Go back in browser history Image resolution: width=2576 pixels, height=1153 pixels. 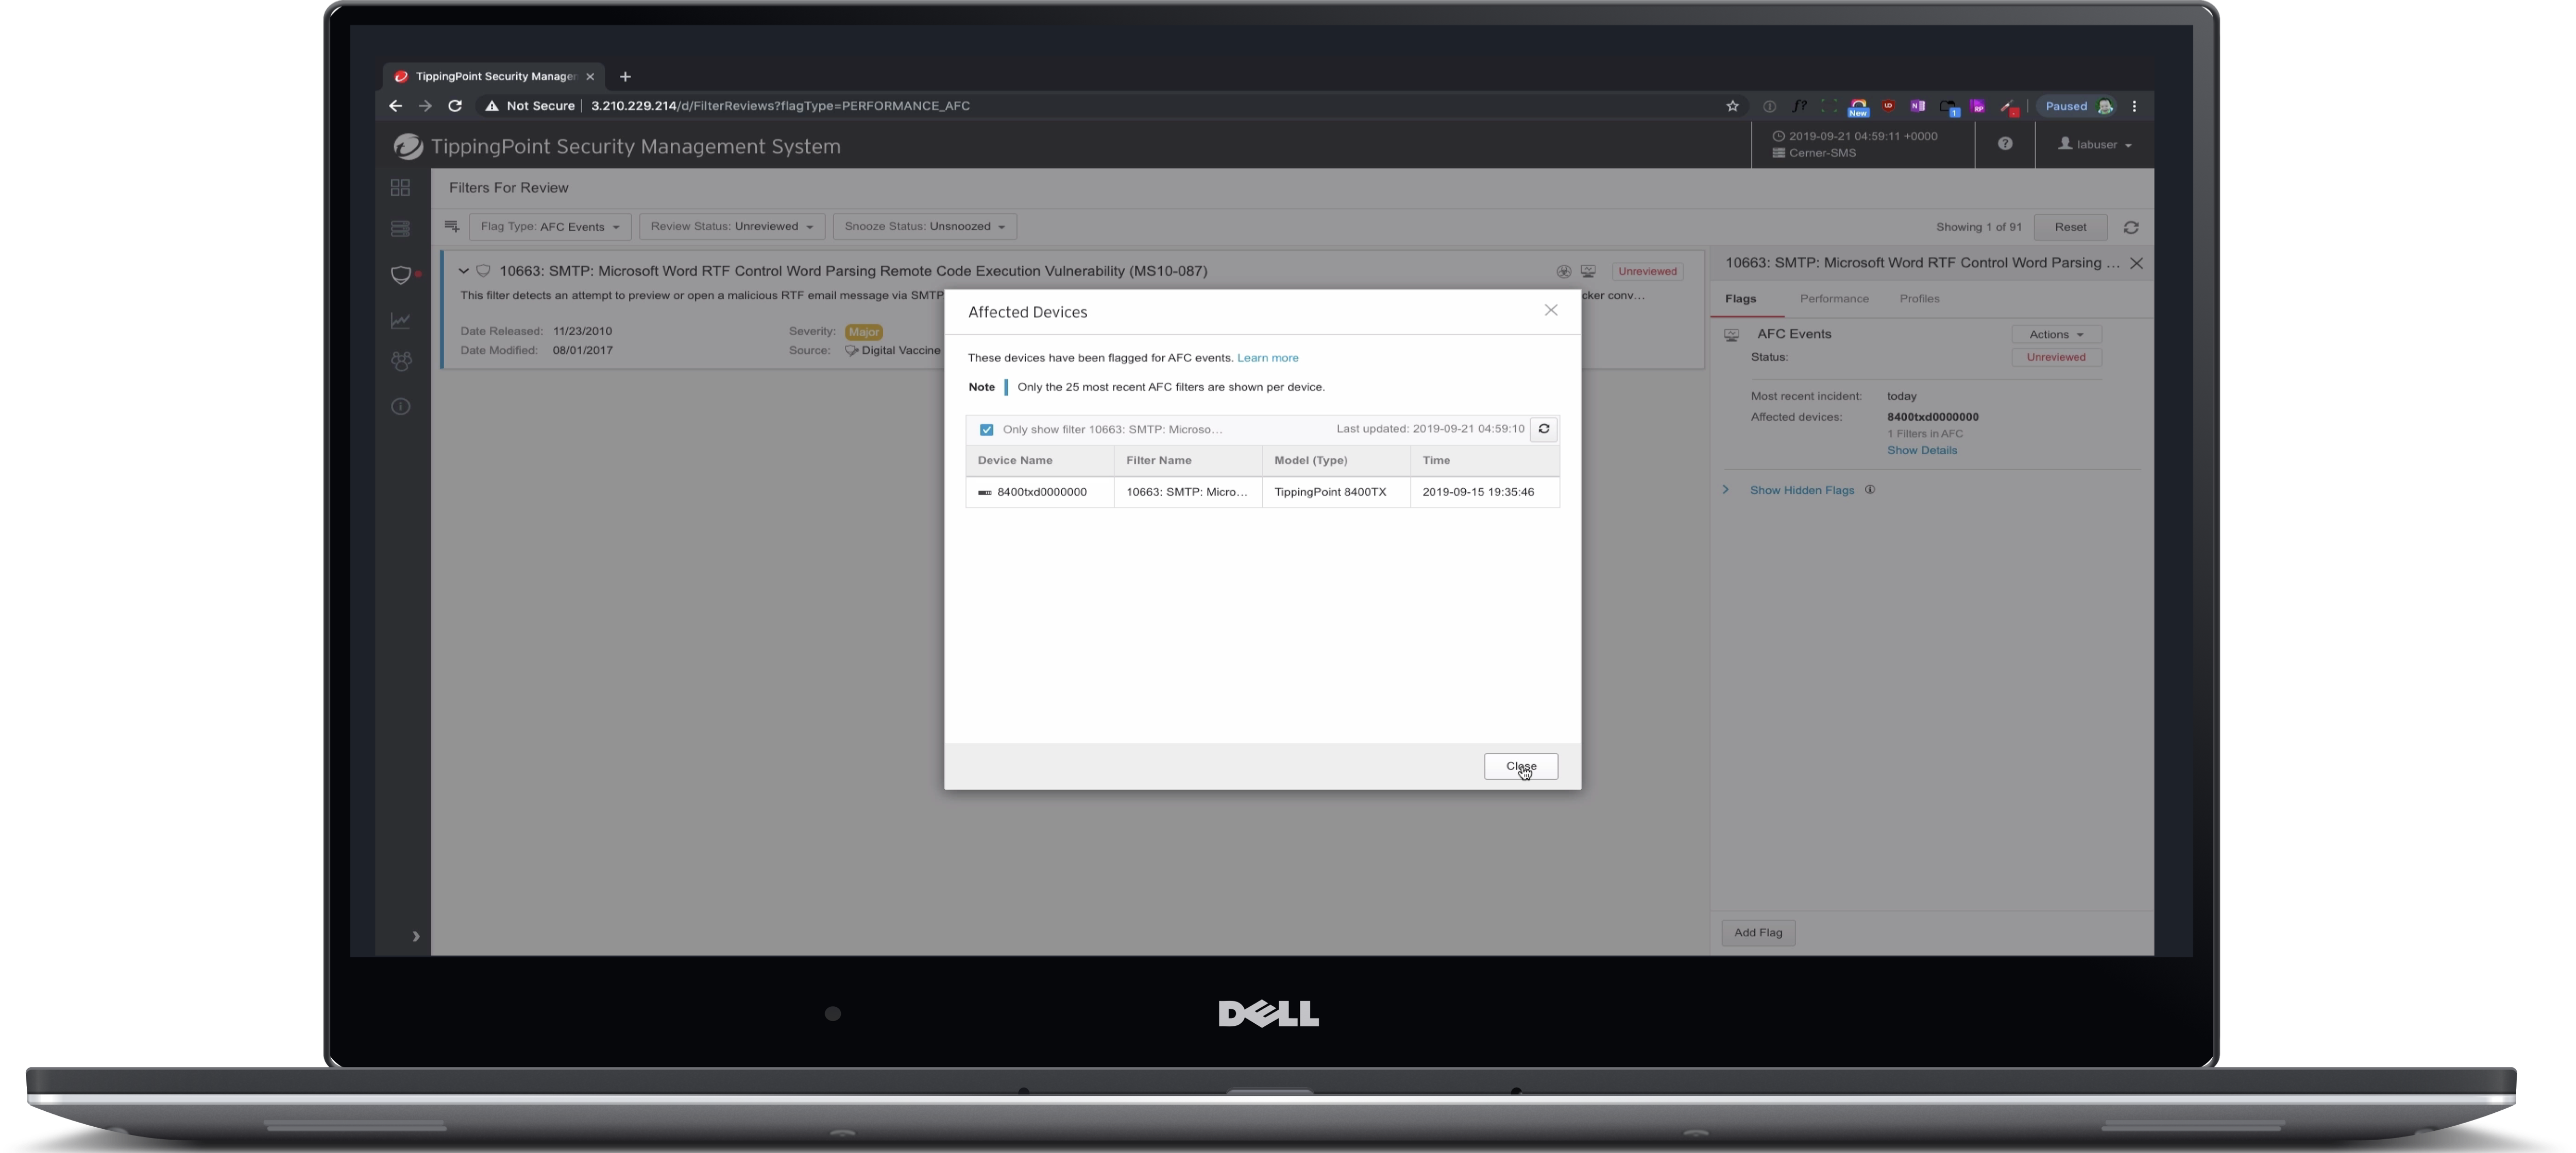point(395,106)
